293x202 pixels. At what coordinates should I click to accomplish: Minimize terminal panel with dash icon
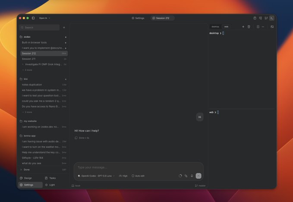(x=263, y=27)
